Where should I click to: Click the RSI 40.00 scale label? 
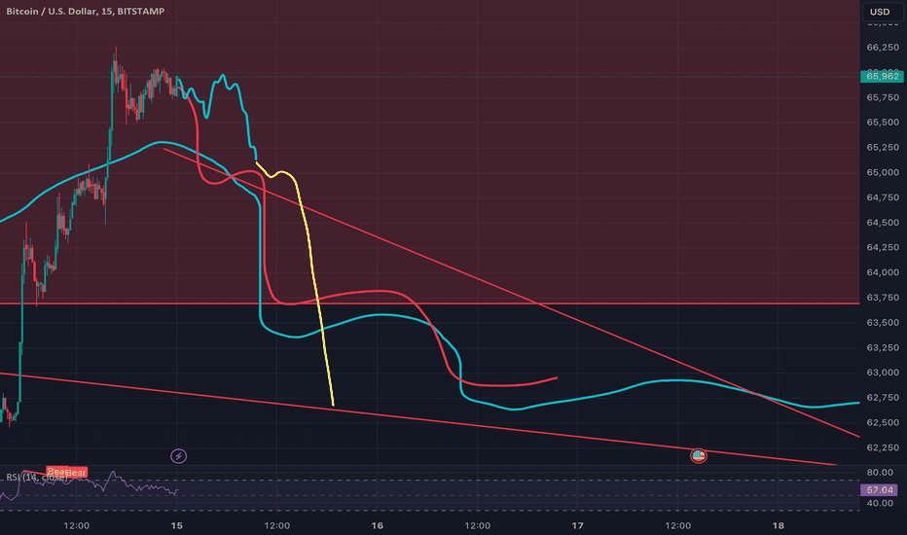tap(882, 503)
